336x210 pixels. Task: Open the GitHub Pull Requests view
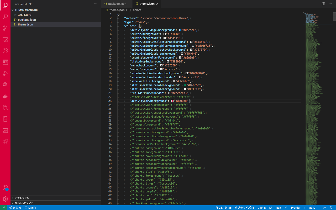point(5,108)
